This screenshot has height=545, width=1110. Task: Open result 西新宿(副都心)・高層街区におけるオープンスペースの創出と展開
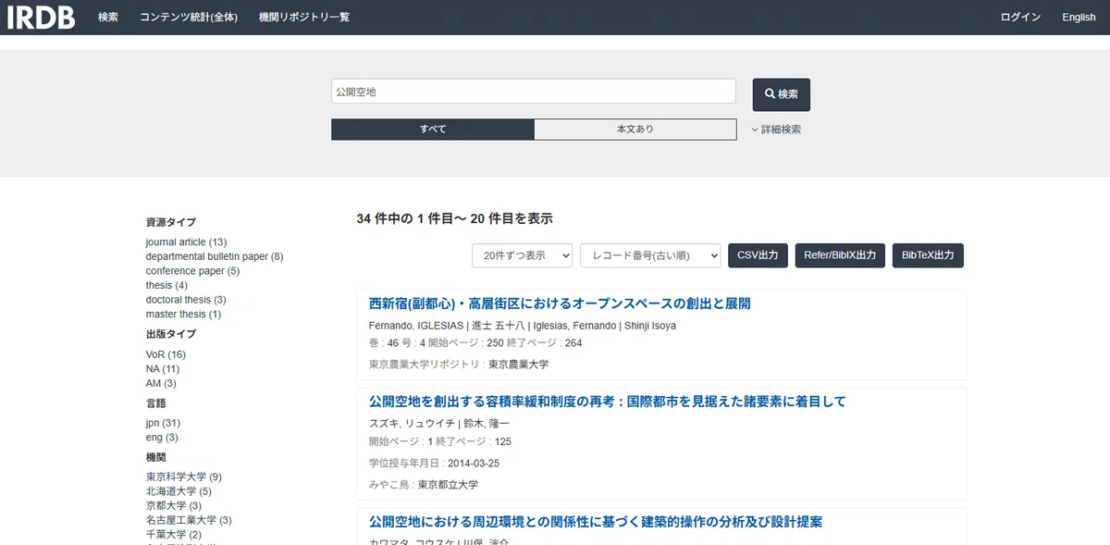tap(560, 303)
